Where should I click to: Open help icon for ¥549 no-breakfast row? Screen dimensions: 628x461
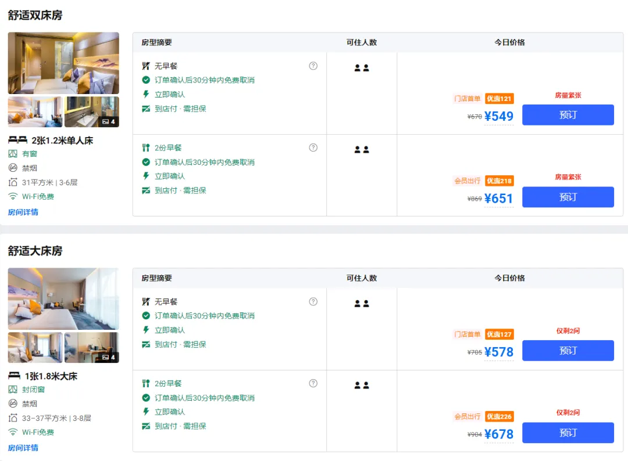(313, 66)
